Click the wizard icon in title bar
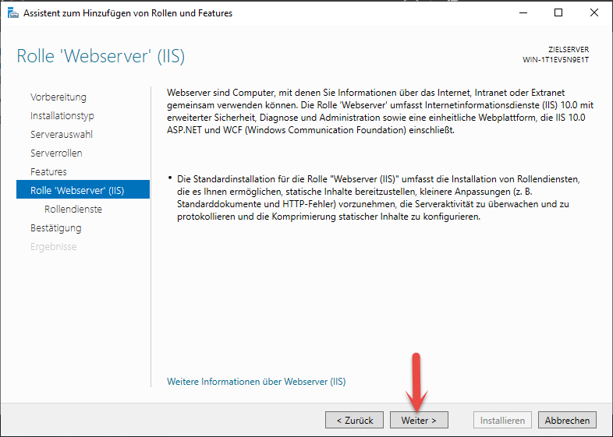This screenshot has height=437, width=613. 12,13
